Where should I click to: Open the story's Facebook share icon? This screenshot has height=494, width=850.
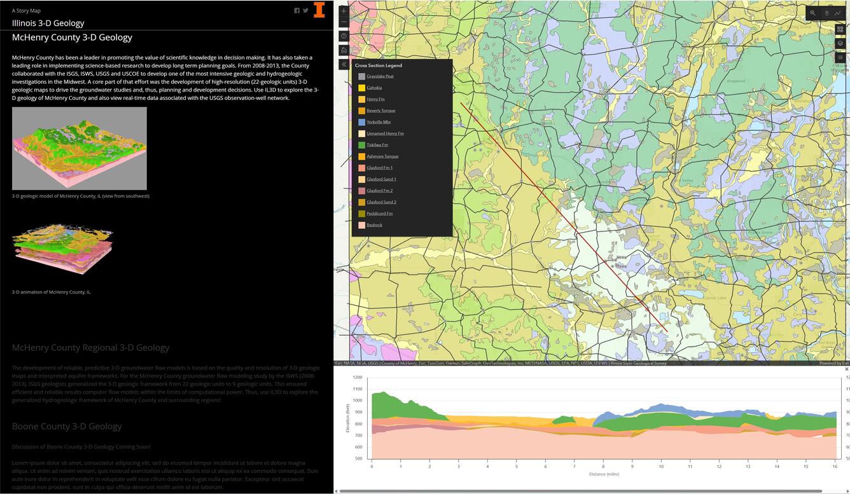(296, 10)
